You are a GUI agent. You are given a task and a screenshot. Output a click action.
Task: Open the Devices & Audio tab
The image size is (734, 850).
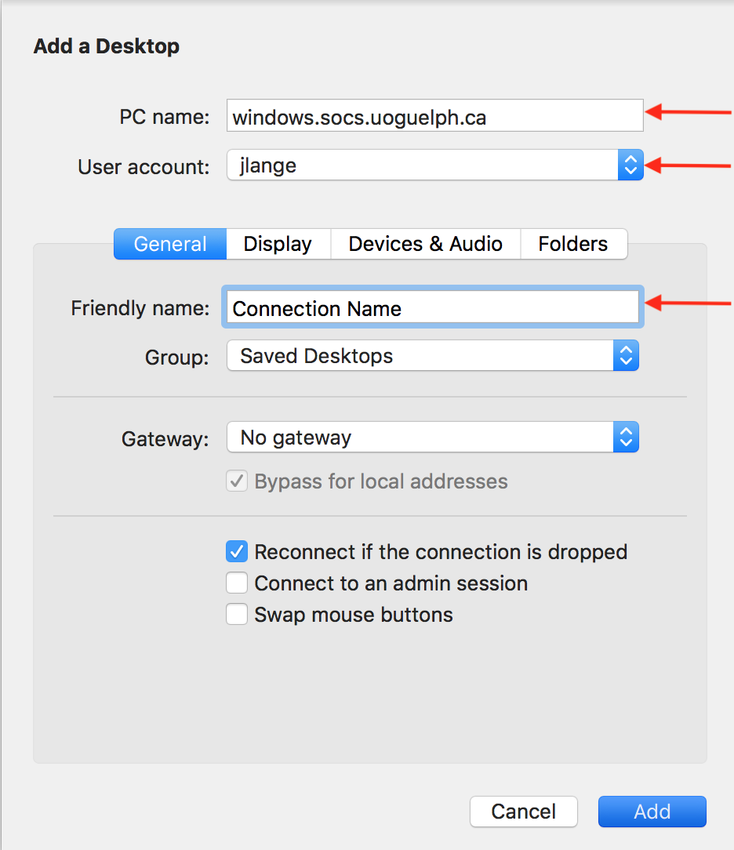pos(425,244)
